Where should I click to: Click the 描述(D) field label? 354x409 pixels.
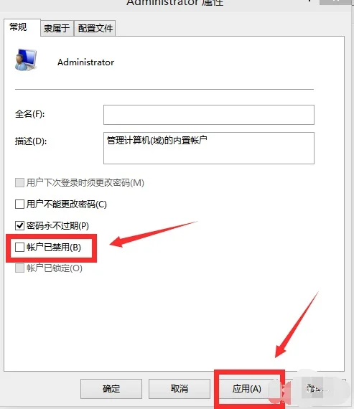(31, 141)
